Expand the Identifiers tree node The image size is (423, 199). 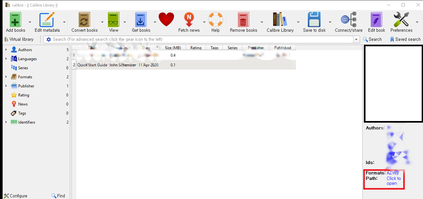coord(6,122)
